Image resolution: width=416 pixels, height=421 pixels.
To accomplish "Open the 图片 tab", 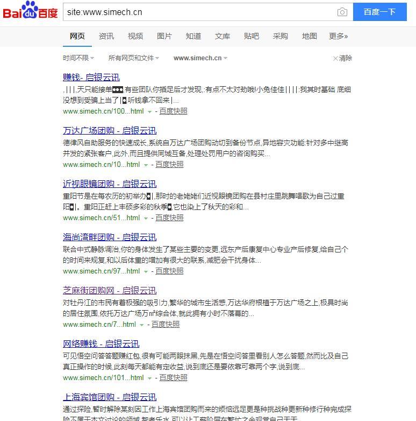I will (164, 36).
